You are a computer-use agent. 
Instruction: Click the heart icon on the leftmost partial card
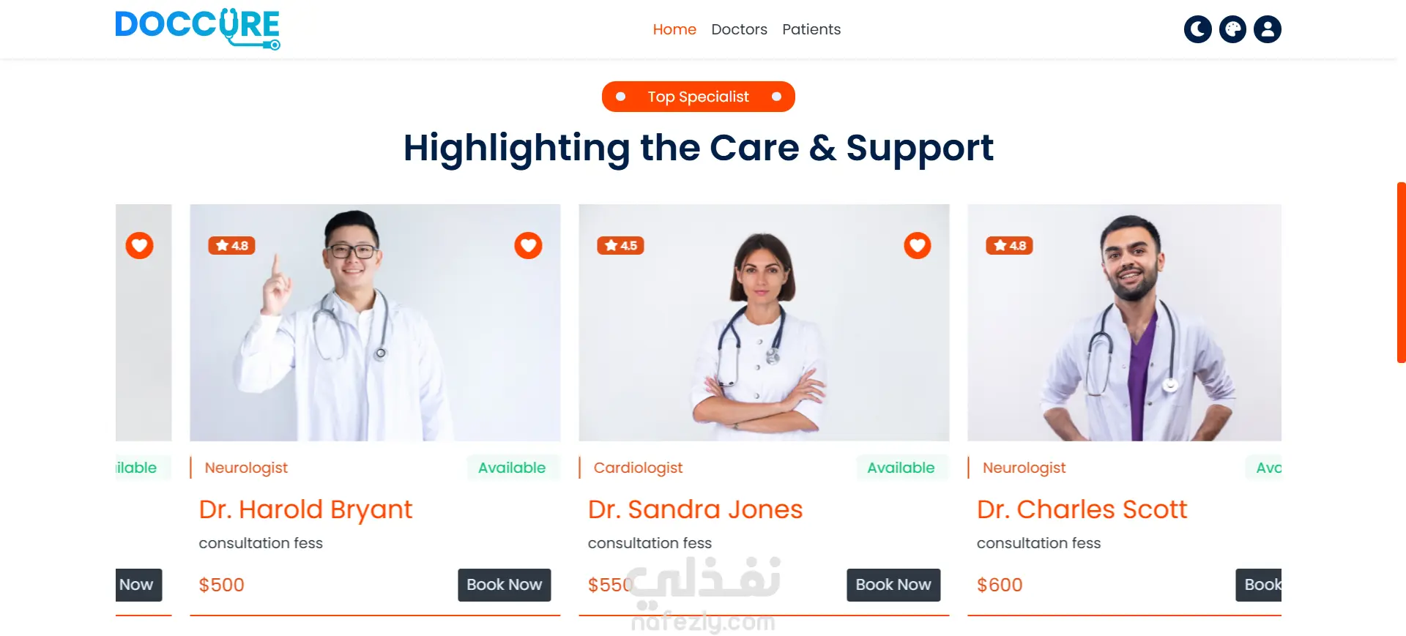[139, 245]
